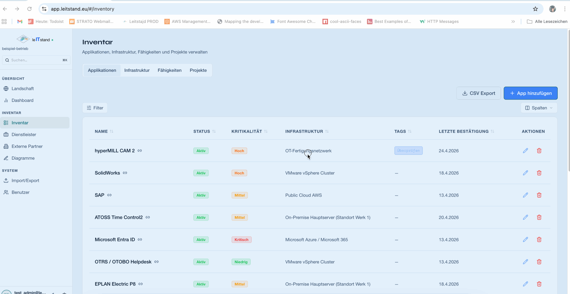Sort the table by Kritikalität
Image resolution: width=570 pixels, height=294 pixels.
tap(250, 131)
